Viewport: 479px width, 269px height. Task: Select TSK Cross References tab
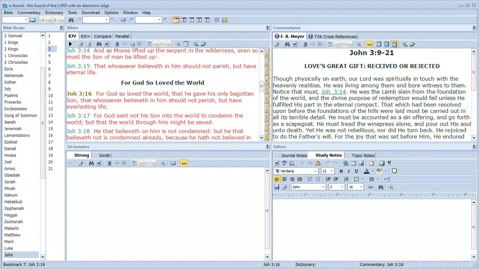332,36
